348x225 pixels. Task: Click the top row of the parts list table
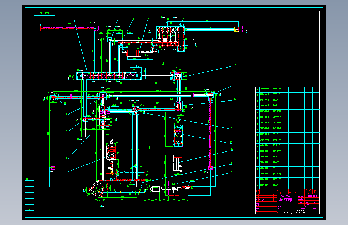(287, 90)
